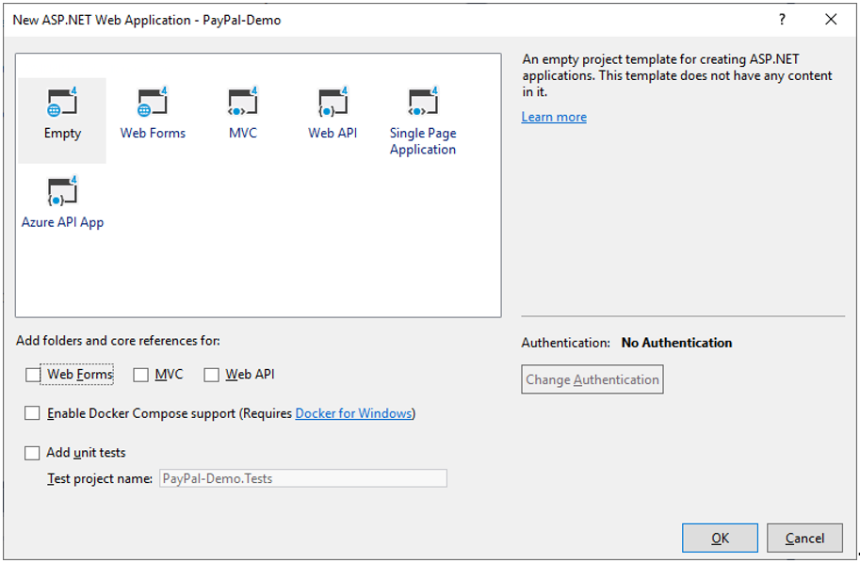The width and height of the screenshot is (860, 563).
Task: Click the Change Authentication button
Action: (592, 379)
